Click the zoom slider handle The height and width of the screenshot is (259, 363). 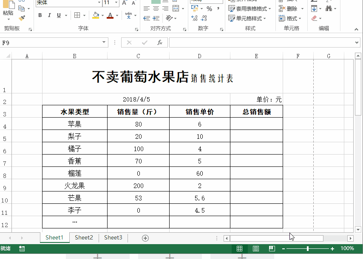(308, 248)
